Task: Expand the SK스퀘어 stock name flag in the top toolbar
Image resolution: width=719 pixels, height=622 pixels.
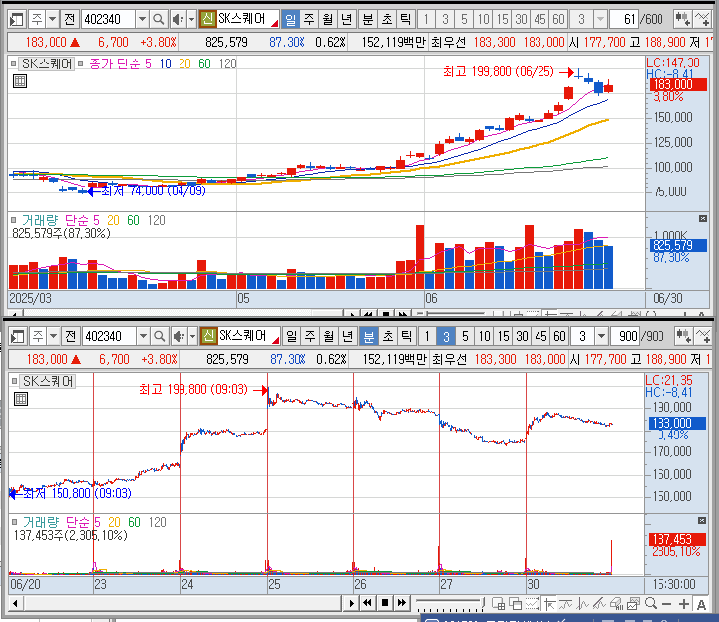Action: [275, 23]
